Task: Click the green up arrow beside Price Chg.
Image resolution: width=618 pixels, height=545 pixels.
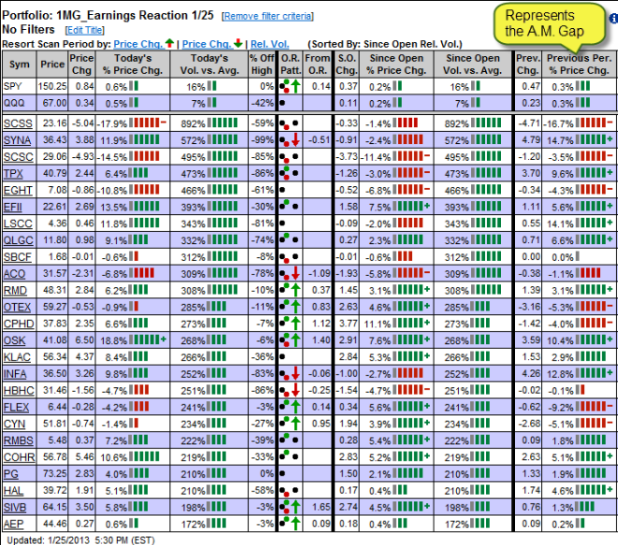Action: click(x=169, y=44)
